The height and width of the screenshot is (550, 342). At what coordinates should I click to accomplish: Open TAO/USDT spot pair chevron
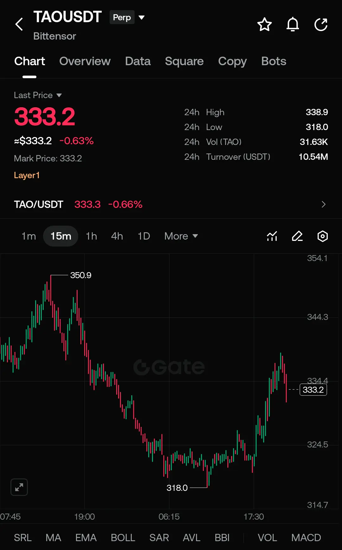[x=323, y=204]
